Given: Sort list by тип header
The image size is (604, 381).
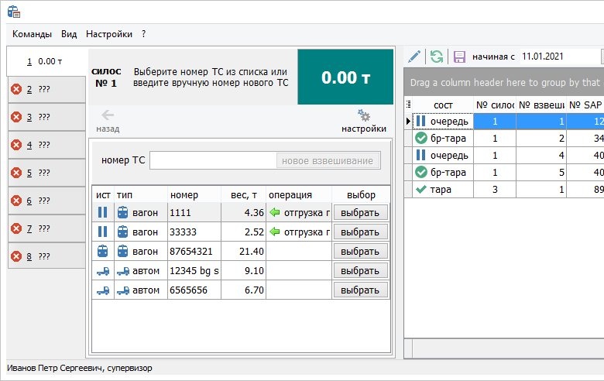Looking at the screenshot, I should click(141, 195).
